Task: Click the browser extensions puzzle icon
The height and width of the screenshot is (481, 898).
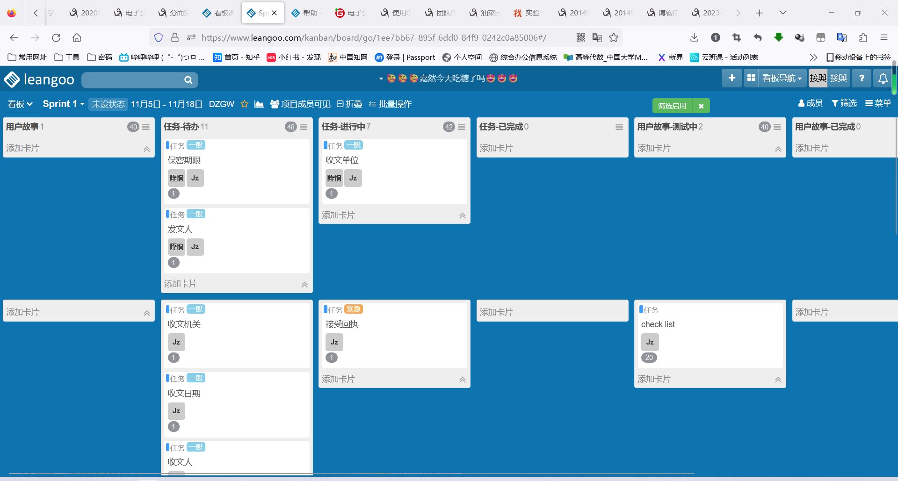Action: pos(863,38)
